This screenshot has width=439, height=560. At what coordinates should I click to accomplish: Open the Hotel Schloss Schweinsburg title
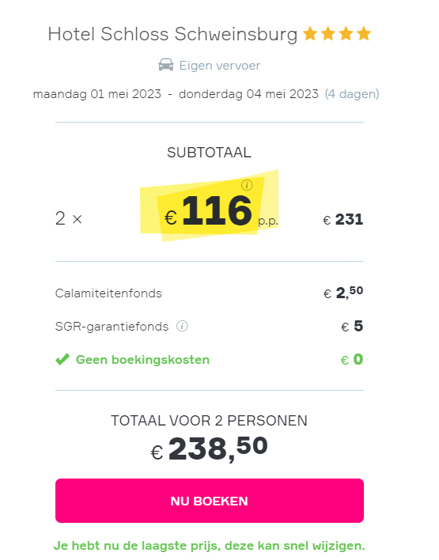tap(172, 35)
